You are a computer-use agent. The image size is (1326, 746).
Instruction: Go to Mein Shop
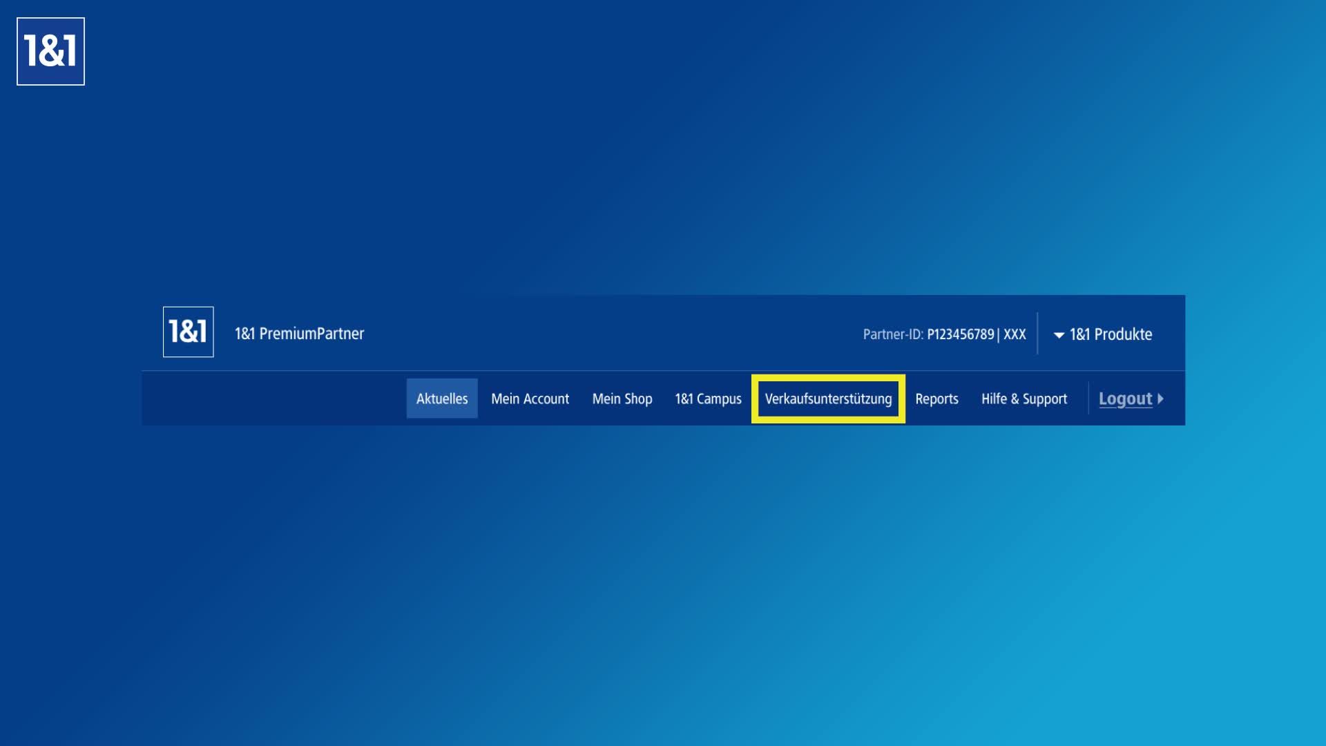622,399
